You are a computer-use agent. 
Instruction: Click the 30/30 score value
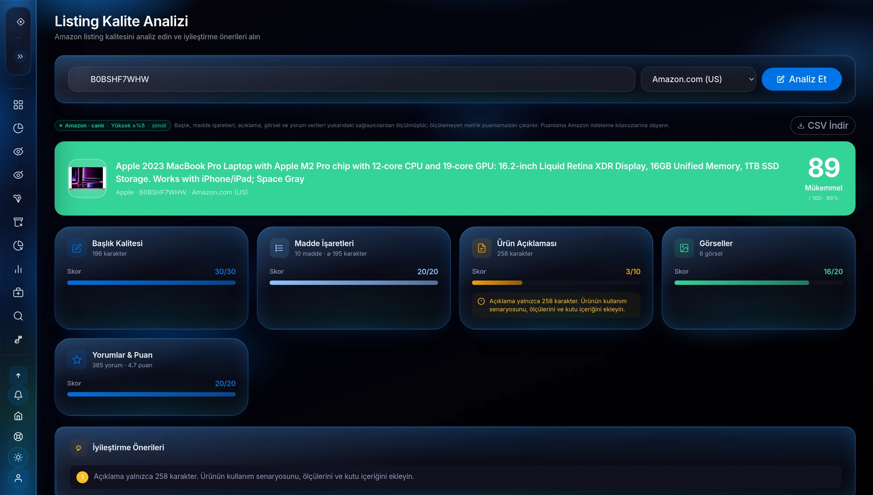pyautogui.click(x=225, y=272)
